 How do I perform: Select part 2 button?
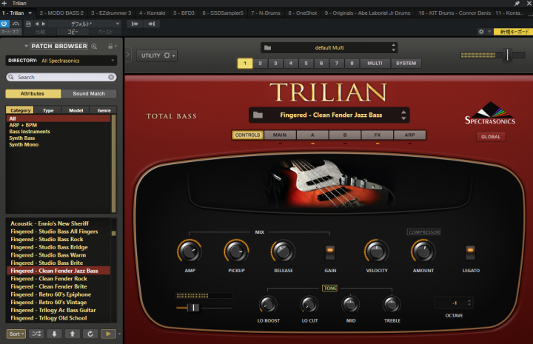point(260,64)
